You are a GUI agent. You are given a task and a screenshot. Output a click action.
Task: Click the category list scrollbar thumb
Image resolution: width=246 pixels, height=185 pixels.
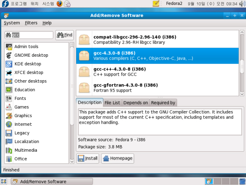(72, 86)
